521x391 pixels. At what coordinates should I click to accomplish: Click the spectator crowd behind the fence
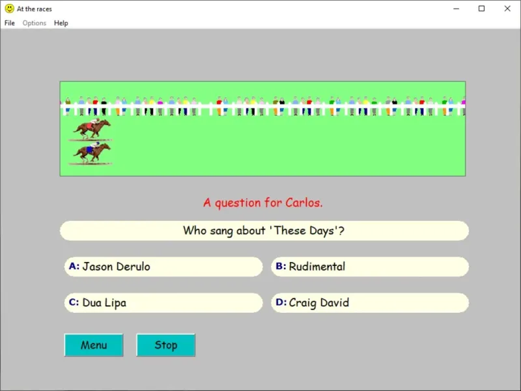point(263,106)
